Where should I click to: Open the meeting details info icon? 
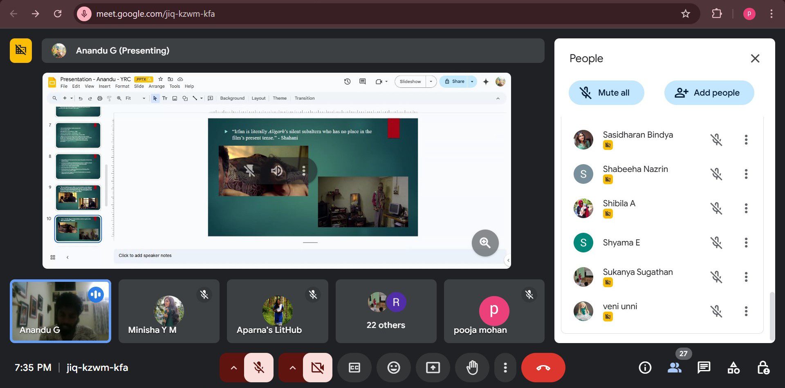tap(645, 368)
